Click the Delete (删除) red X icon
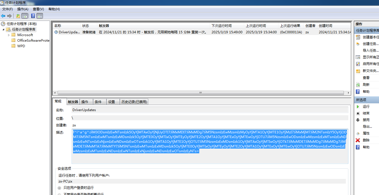The image size is (379, 195). tap(358, 140)
